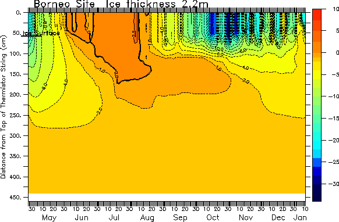The image size is (339, 222).
Task: Click the '200.' depth tick label
Action: (x=16, y=94)
